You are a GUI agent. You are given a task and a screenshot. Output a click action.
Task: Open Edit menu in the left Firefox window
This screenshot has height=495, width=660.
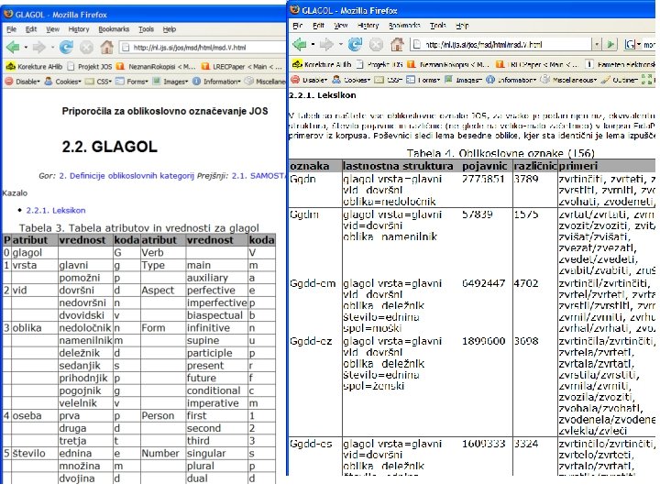click(x=31, y=29)
